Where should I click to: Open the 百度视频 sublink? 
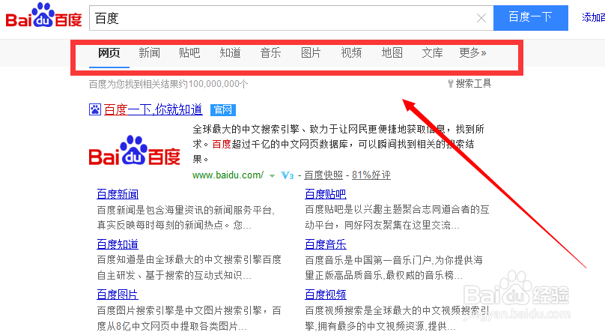[x=326, y=295]
